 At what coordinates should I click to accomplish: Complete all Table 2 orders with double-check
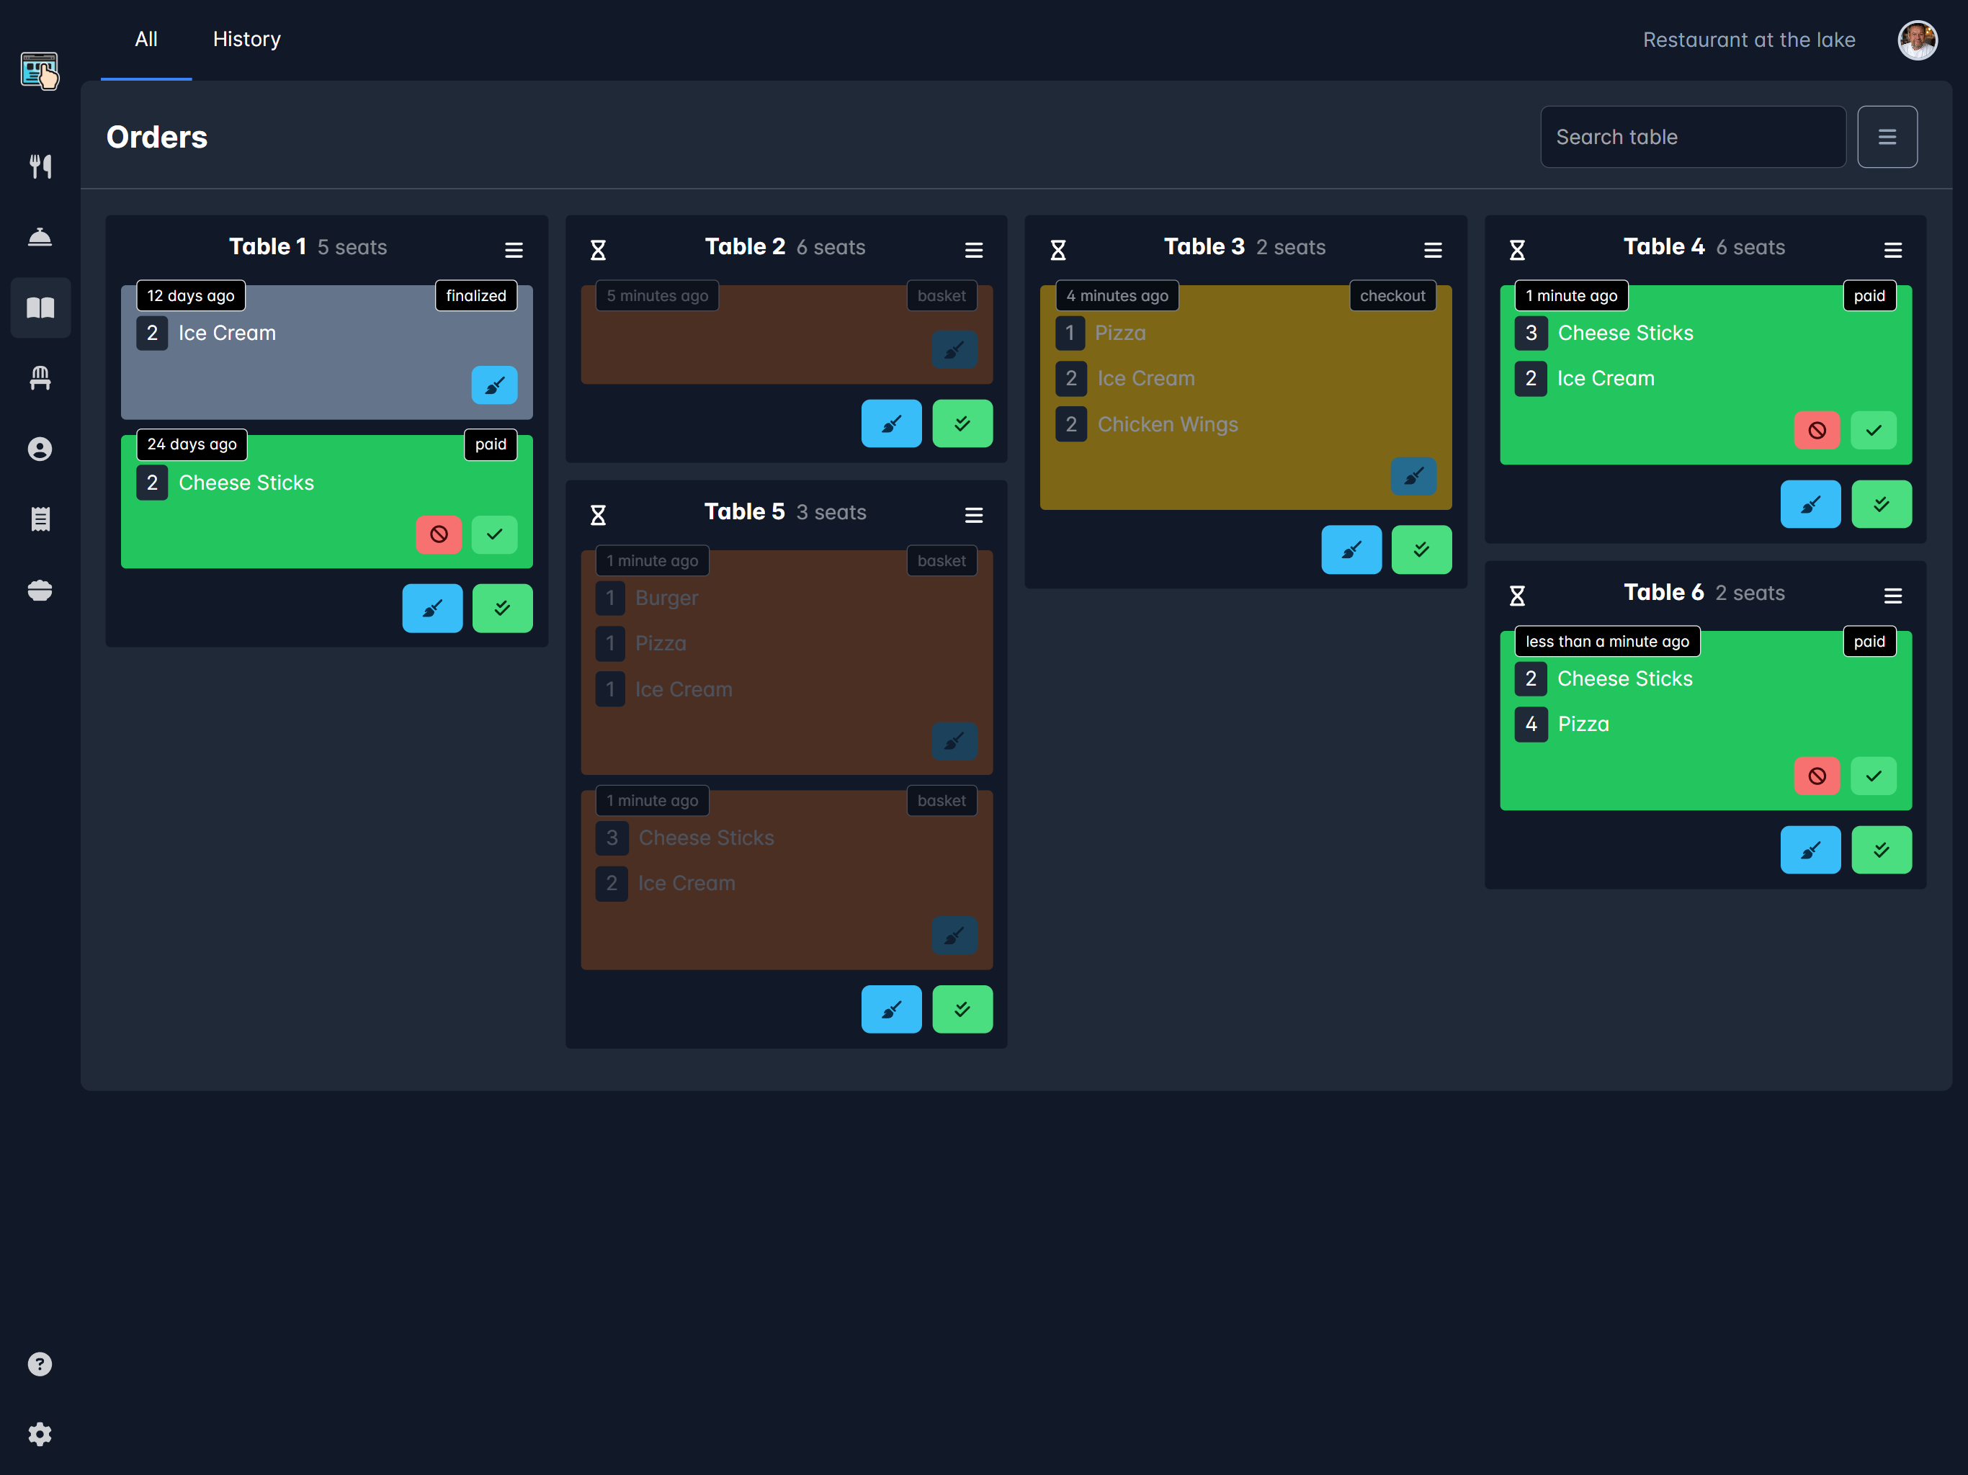[962, 423]
